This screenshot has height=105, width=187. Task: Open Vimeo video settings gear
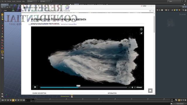point(132,87)
